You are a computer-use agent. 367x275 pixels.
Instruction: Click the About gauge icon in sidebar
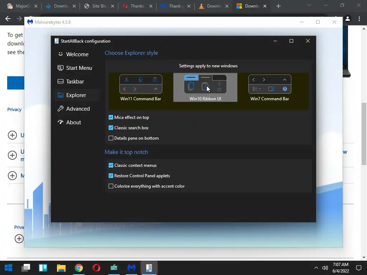coord(60,122)
